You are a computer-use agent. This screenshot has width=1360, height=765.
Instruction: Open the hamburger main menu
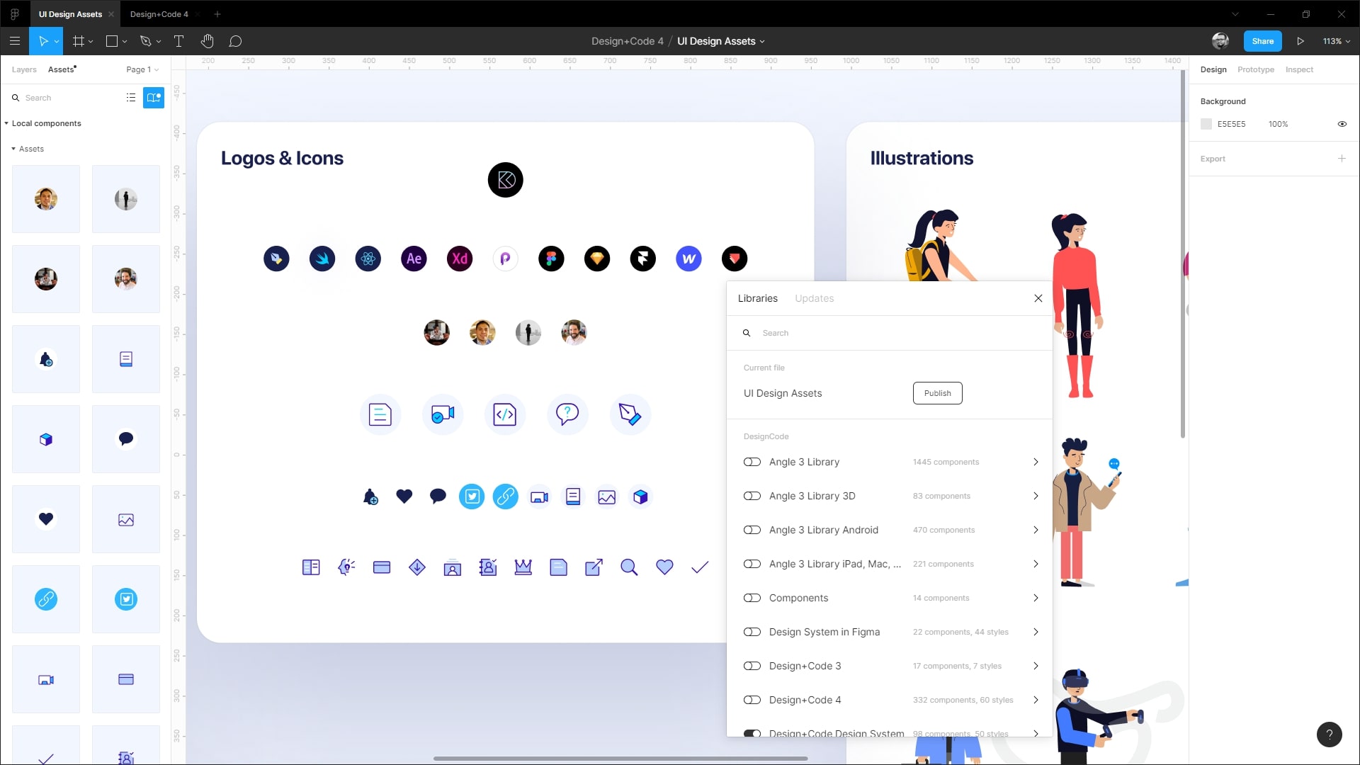14,41
